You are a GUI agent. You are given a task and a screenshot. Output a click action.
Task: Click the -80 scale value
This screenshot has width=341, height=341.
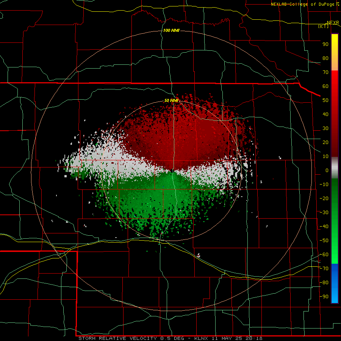click(324, 283)
